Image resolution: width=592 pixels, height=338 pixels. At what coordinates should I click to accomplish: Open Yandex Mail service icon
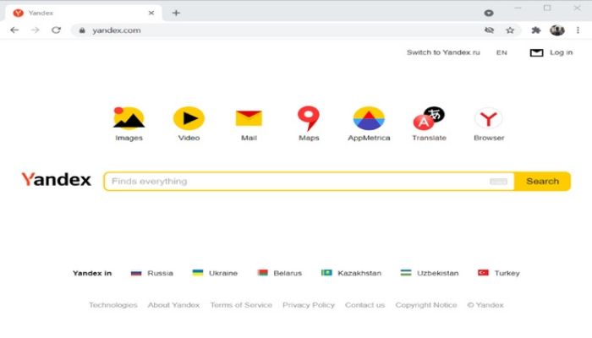tap(249, 118)
